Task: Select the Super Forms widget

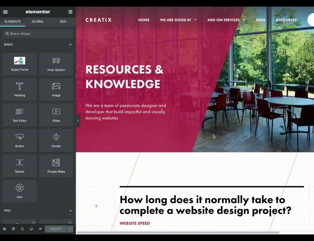Action: [20, 64]
